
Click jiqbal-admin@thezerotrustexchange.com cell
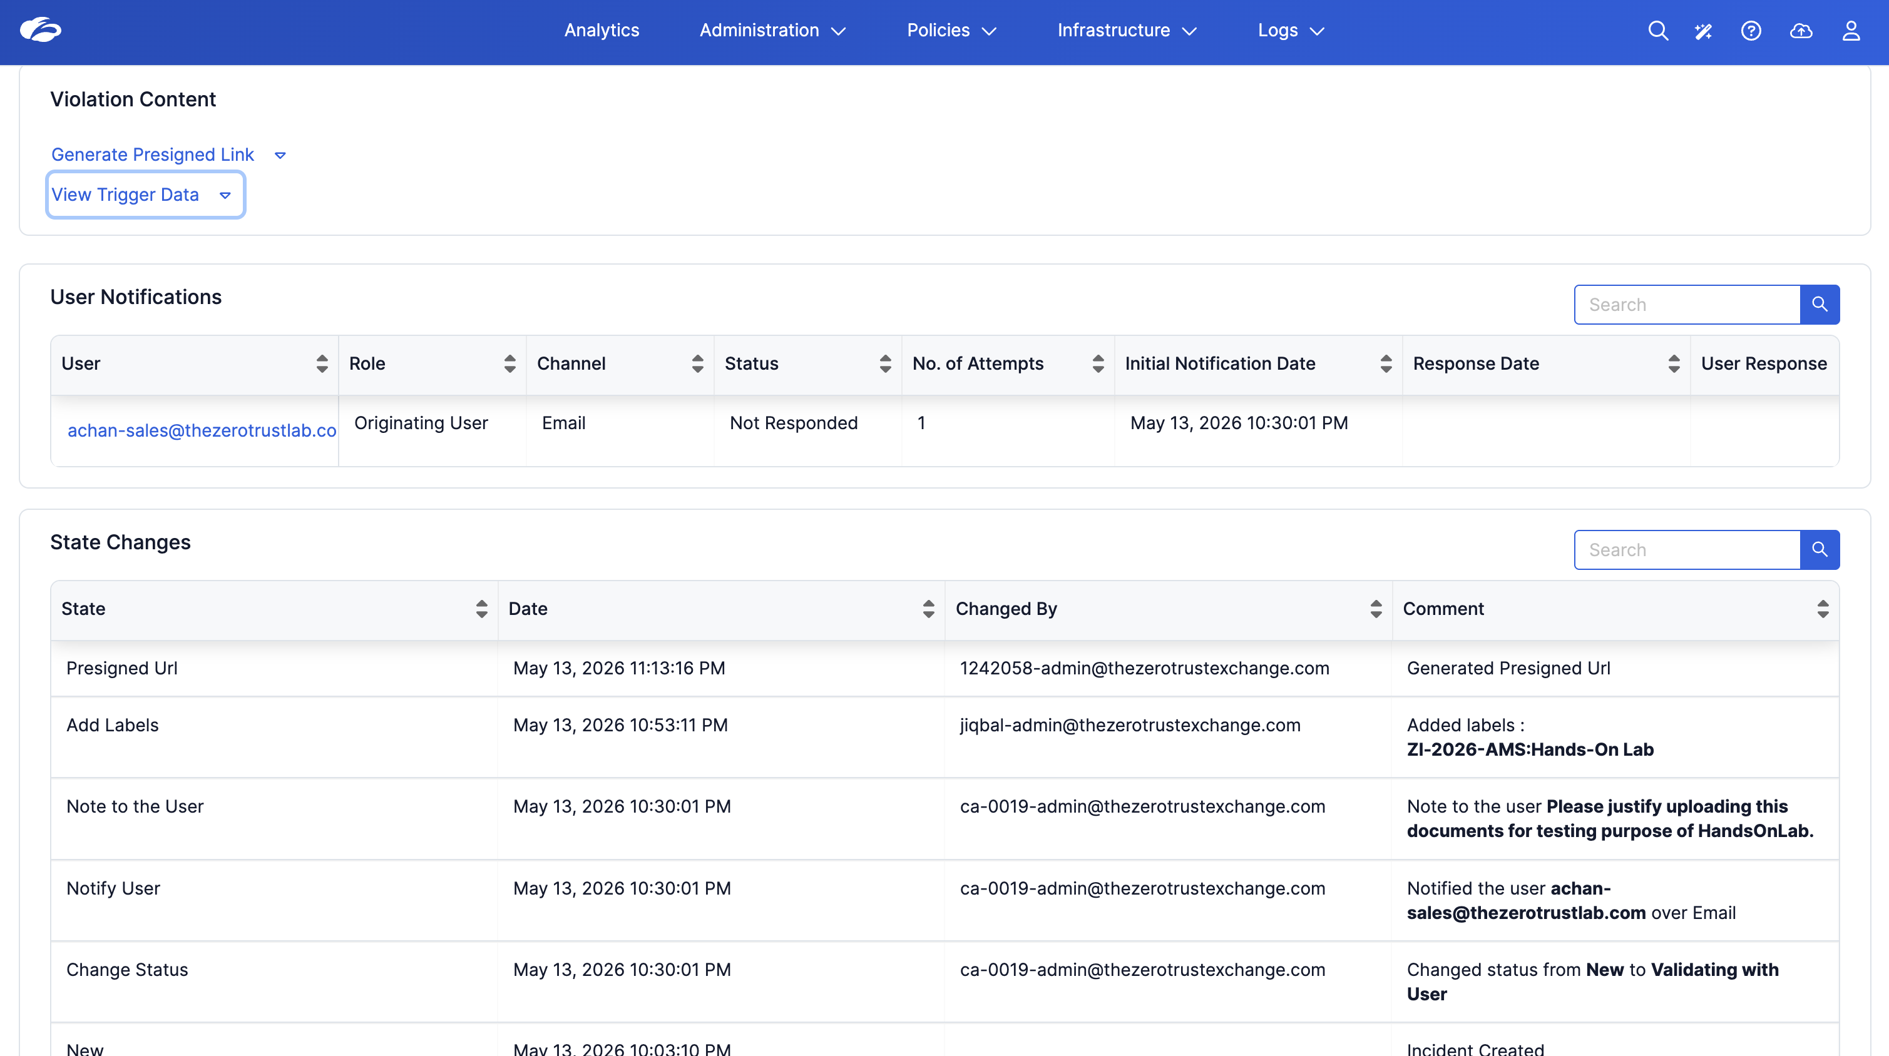tap(1130, 725)
